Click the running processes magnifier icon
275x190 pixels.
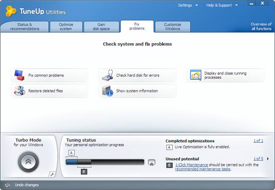tap(196, 75)
